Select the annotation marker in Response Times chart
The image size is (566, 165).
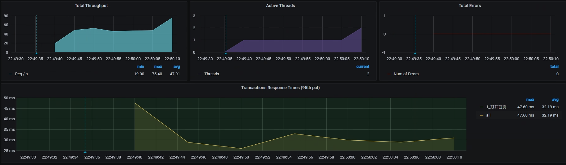click(x=85, y=151)
